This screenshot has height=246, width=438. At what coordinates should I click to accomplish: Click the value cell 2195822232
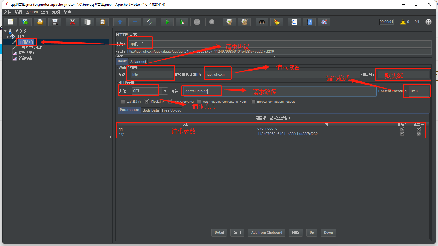326,129
